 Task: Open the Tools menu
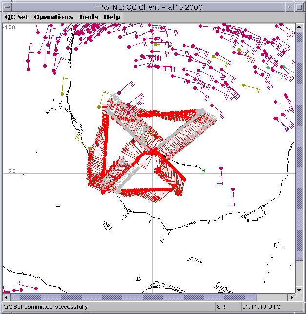tap(88, 17)
